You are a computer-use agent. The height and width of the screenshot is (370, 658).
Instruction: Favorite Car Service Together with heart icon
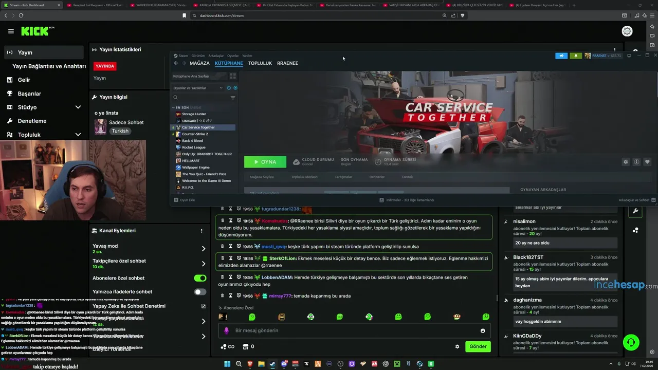point(647,162)
